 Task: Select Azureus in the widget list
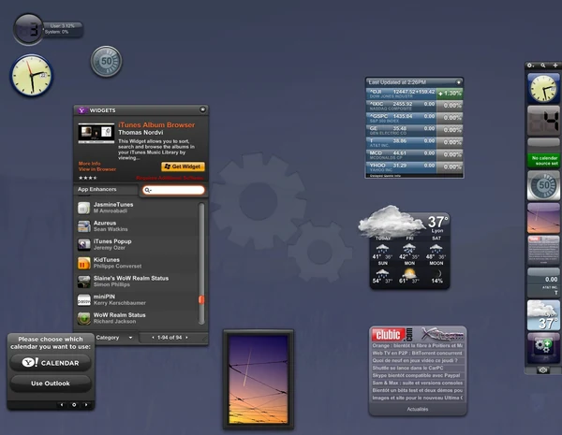click(136, 225)
